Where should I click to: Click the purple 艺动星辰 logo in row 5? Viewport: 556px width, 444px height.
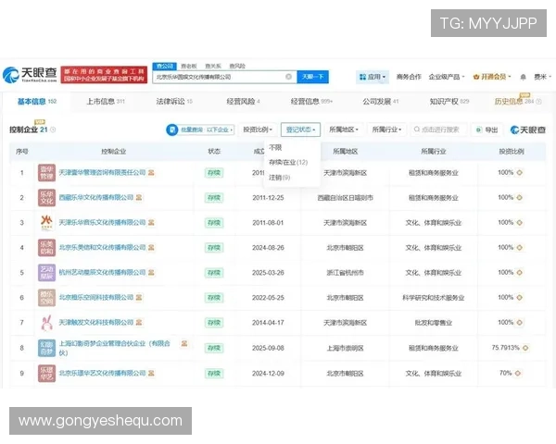(x=47, y=273)
